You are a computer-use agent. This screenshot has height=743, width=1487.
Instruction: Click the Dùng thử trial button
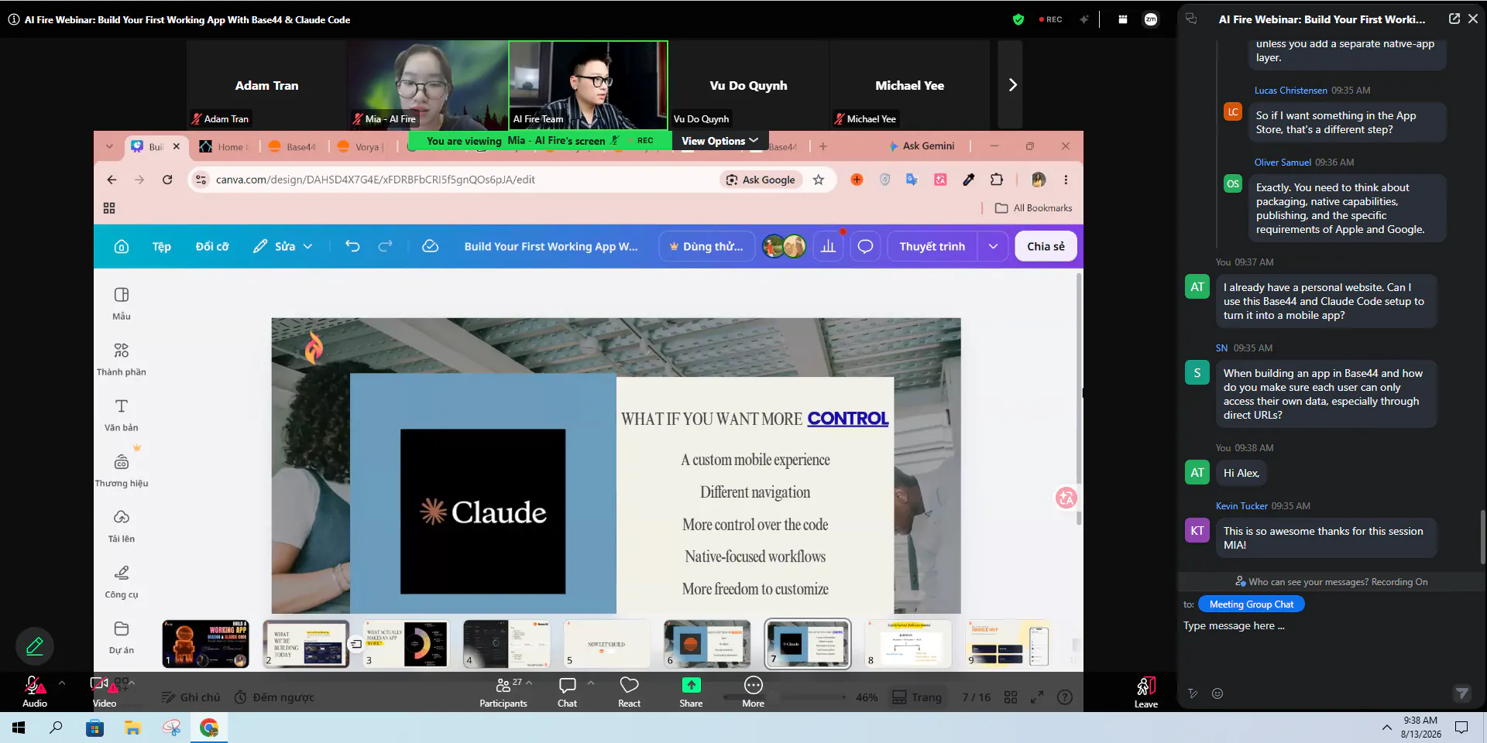[707, 246]
